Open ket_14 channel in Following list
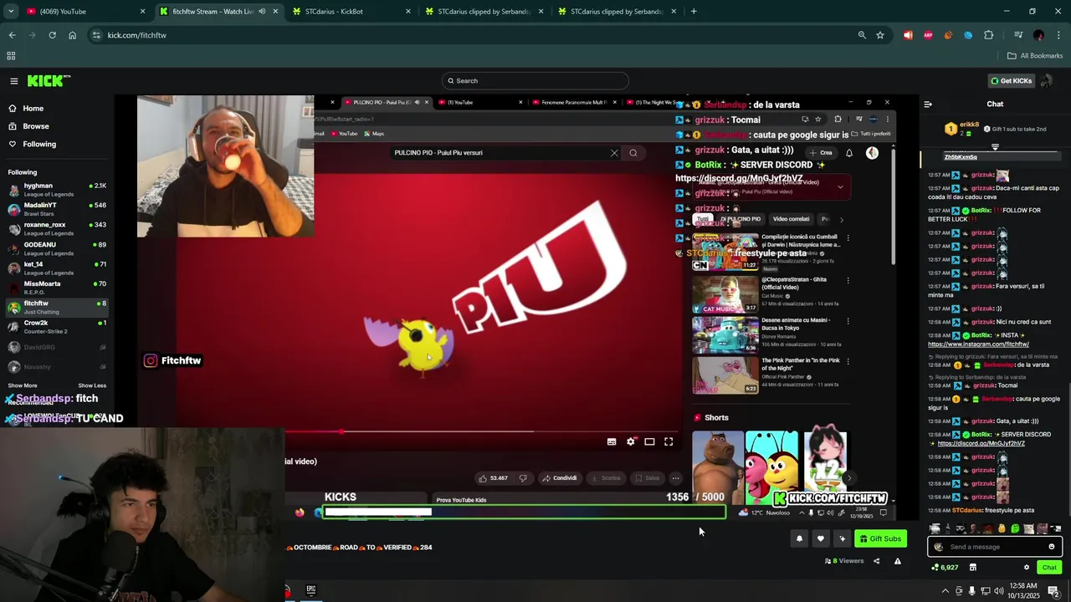Image resolution: width=1071 pixels, height=602 pixels. pyautogui.click(x=57, y=268)
